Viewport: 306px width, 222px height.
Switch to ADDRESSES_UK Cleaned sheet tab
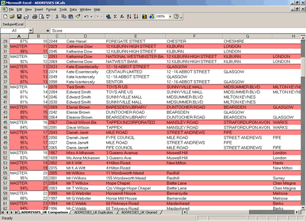[x=139, y=212]
